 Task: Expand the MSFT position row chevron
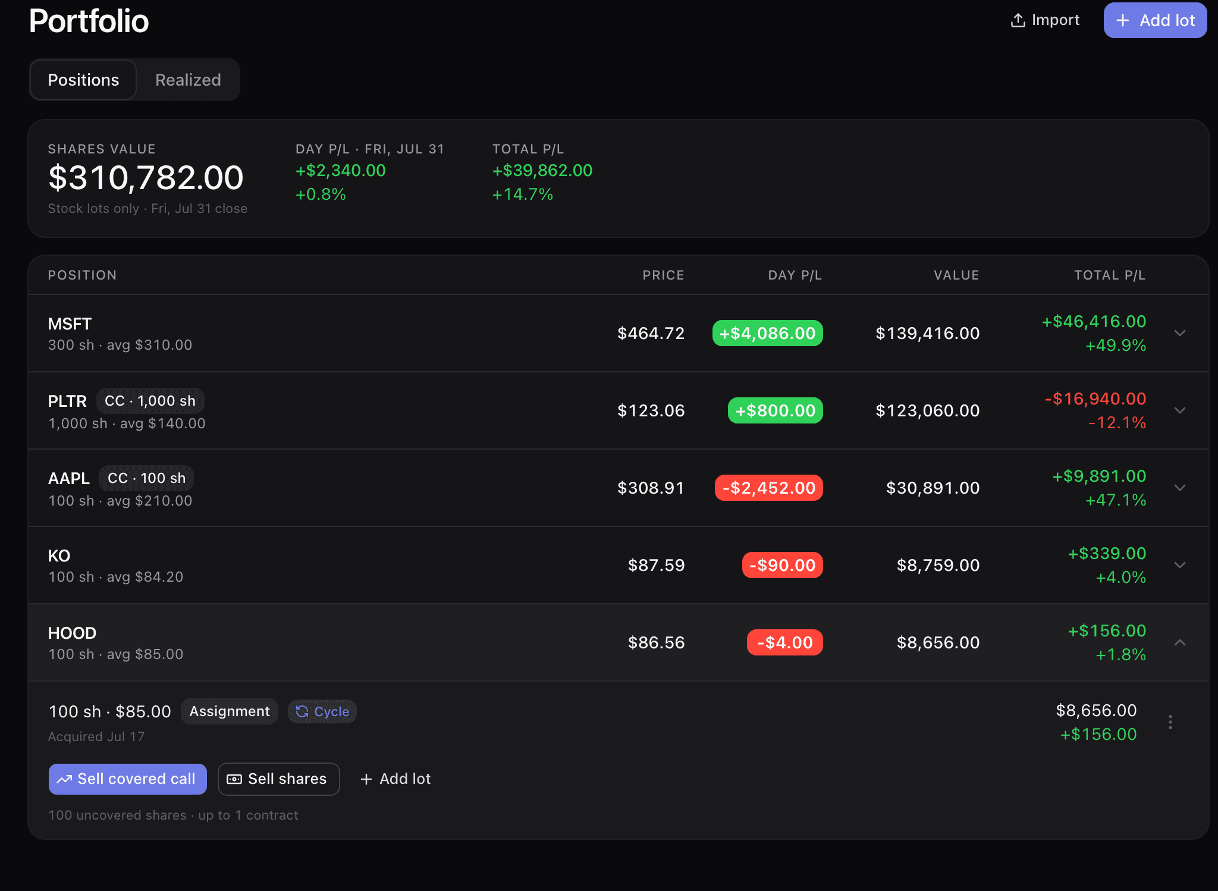(1180, 333)
